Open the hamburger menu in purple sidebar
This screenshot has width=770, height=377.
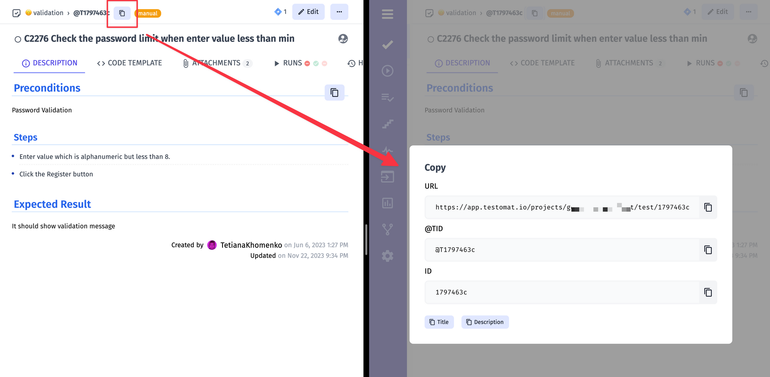click(387, 14)
